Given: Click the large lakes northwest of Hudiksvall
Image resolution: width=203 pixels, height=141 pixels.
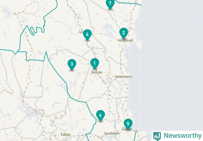Looking at the screenshot, I should point(109,29).
